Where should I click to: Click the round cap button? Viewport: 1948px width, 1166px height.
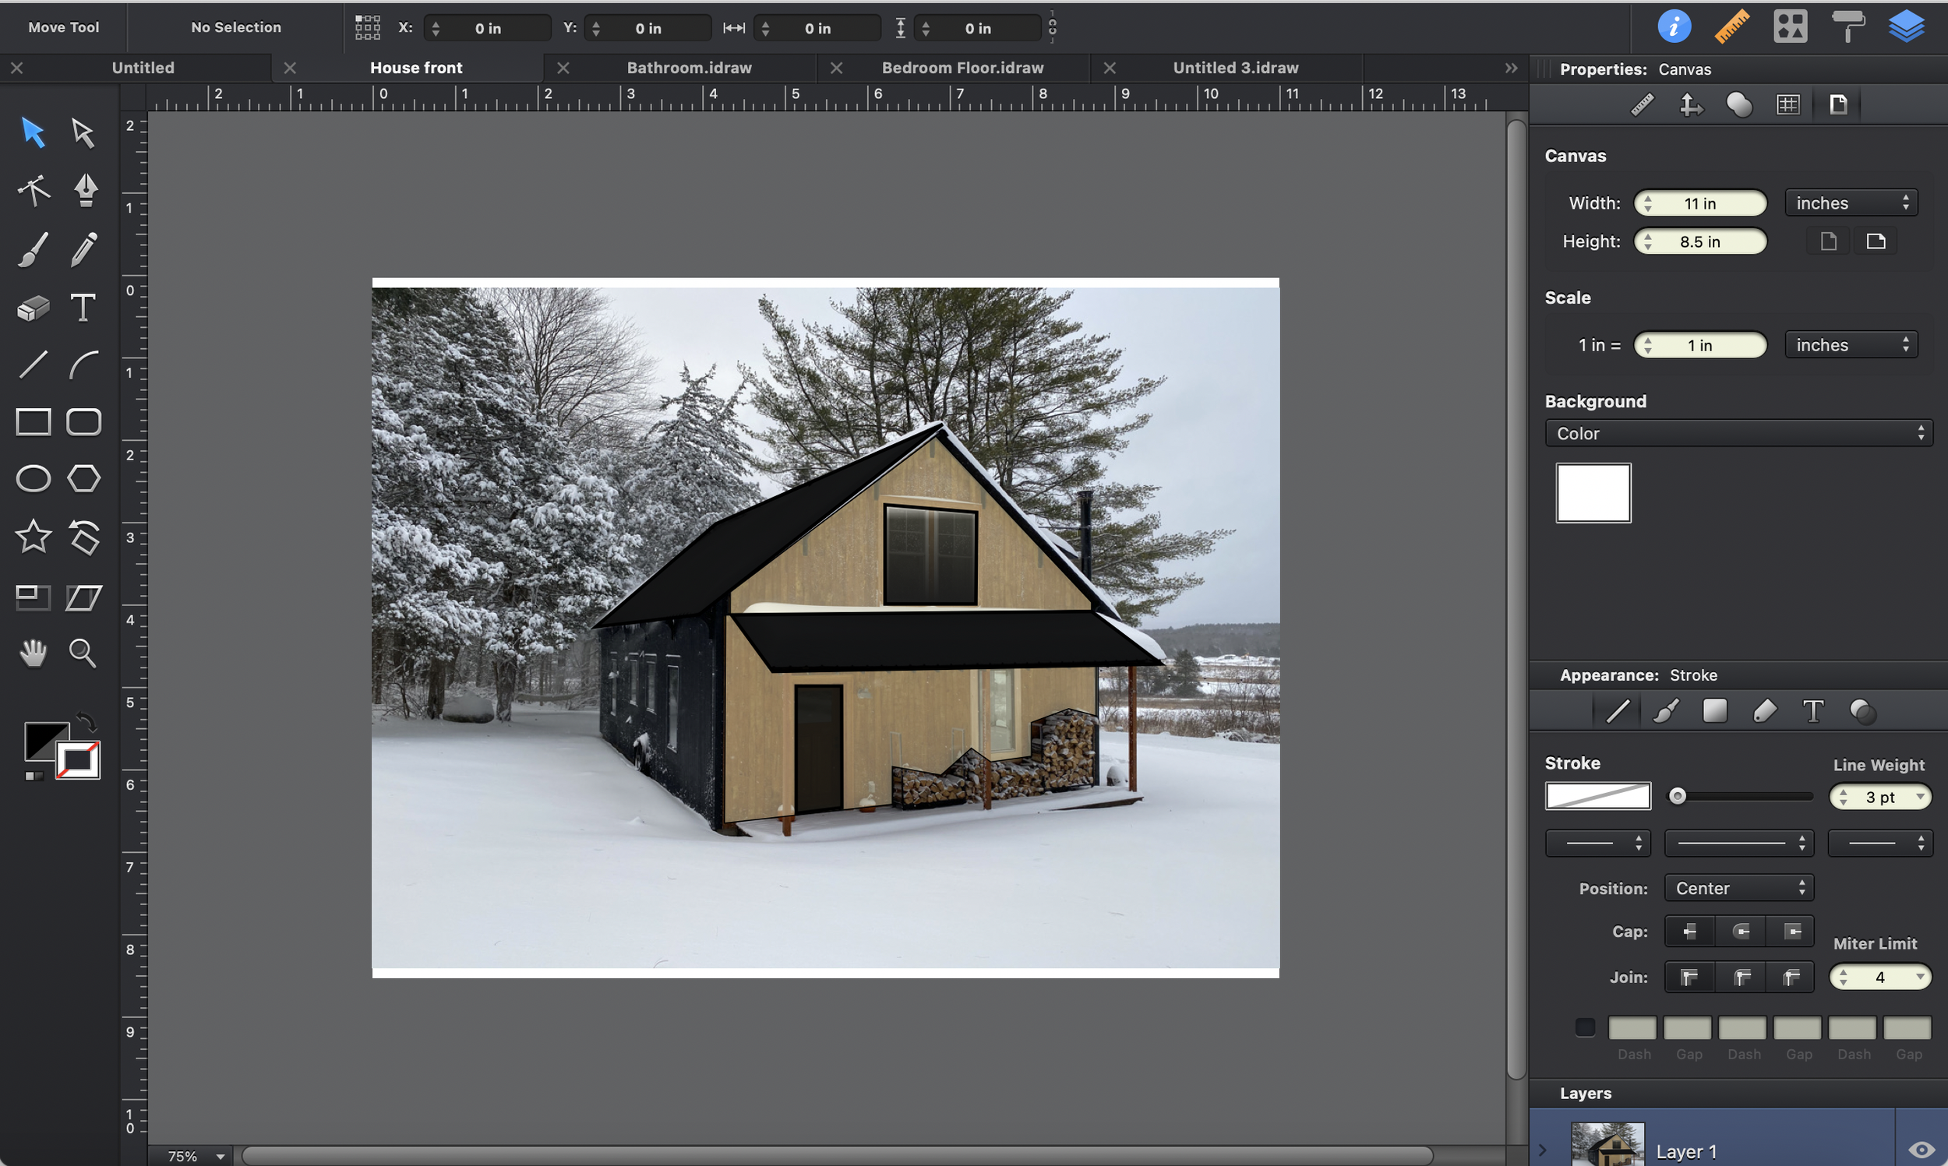click(1740, 931)
